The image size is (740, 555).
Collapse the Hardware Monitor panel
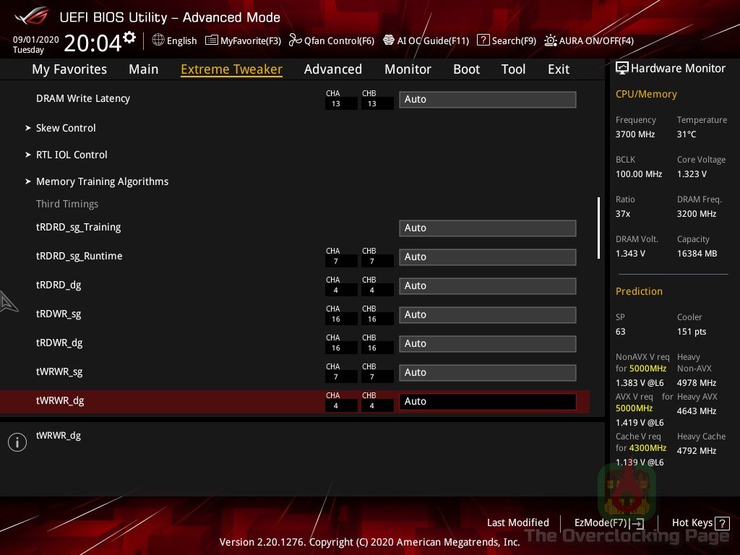pyautogui.click(x=622, y=68)
